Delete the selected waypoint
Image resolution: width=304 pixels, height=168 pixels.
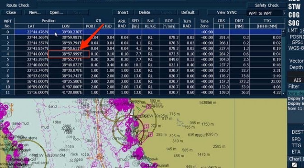[144, 13]
